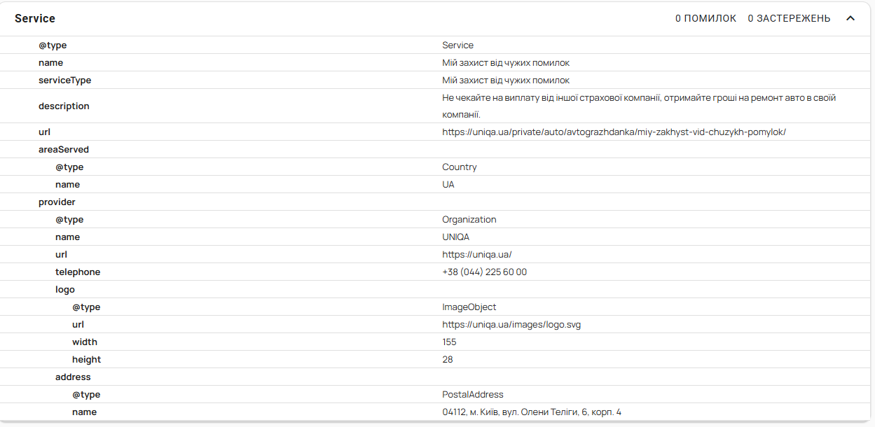Click the address name value with Київ
This screenshot has width=875, height=427.
[531, 412]
